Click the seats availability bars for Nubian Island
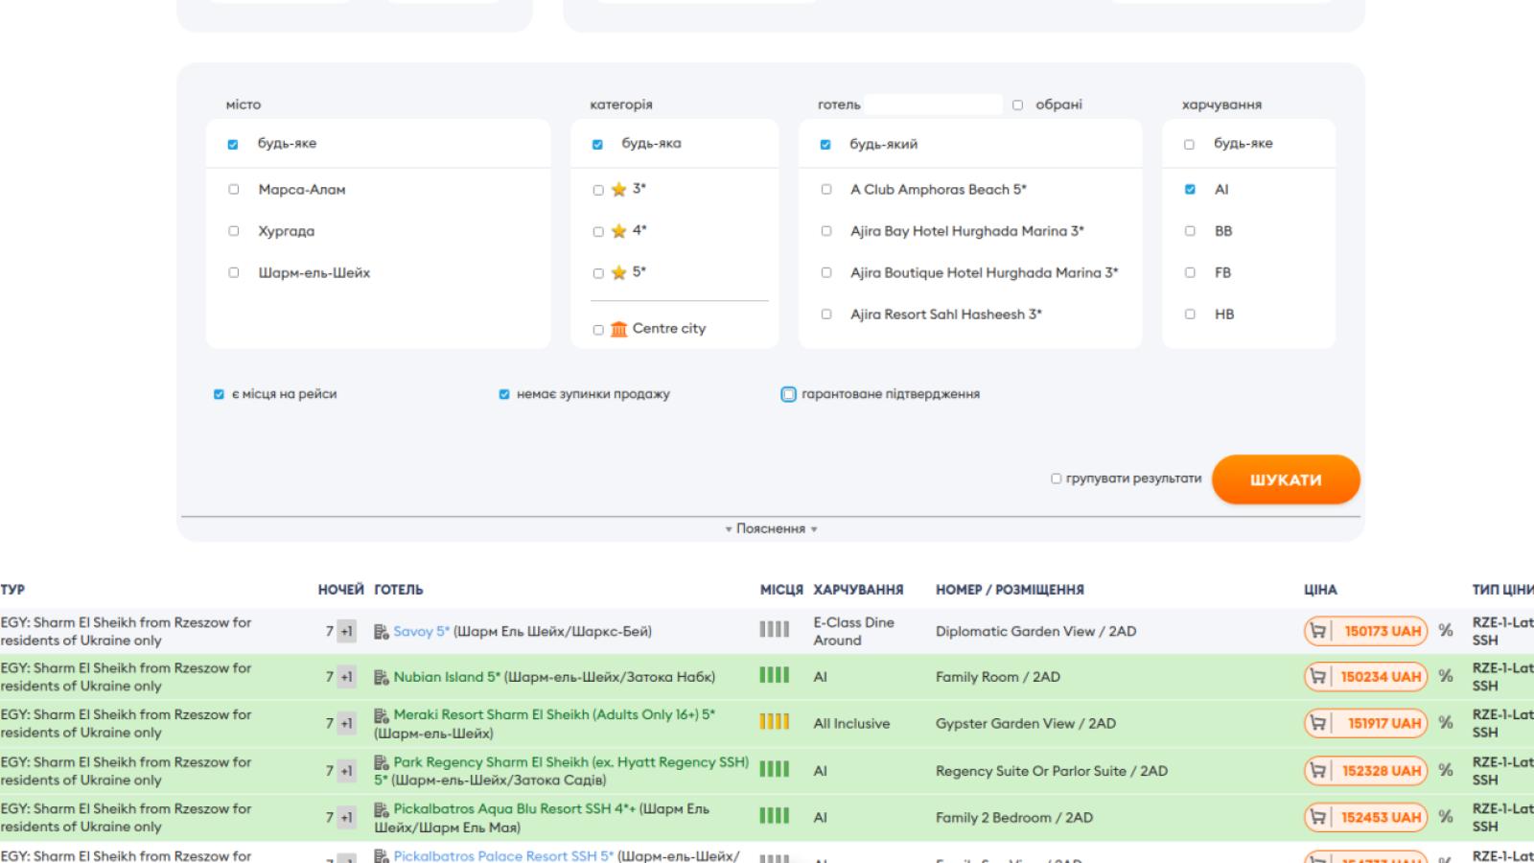 pyautogui.click(x=775, y=675)
